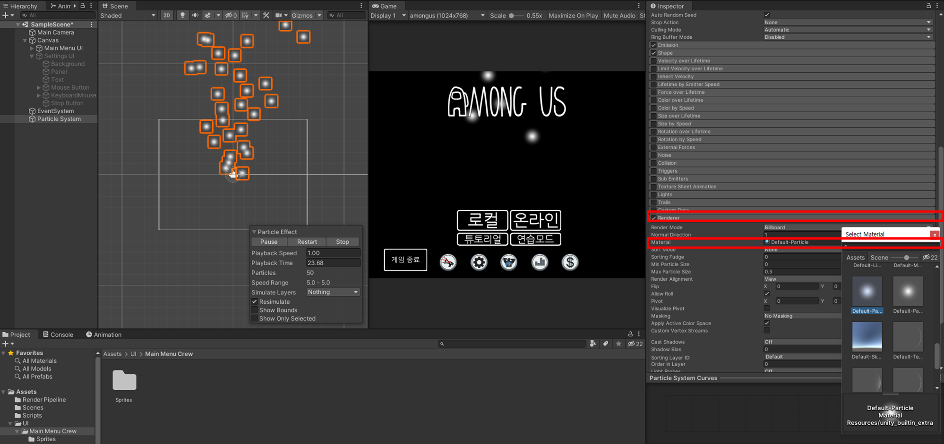Disable the Shape module checkbox
The image size is (944, 444).
pos(653,53)
